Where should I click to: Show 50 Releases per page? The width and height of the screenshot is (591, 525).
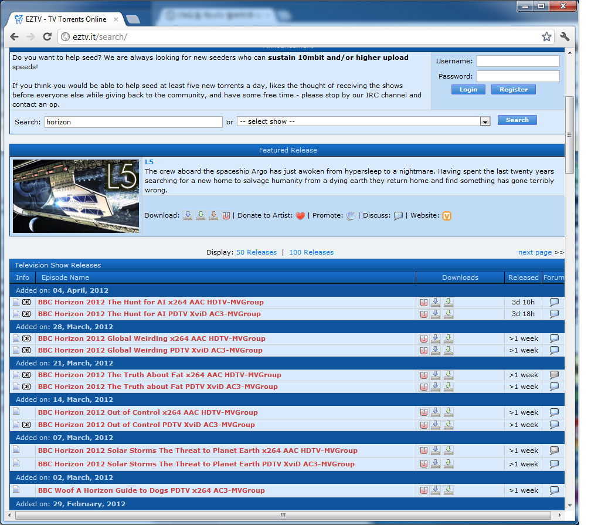(x=257, y=252)
